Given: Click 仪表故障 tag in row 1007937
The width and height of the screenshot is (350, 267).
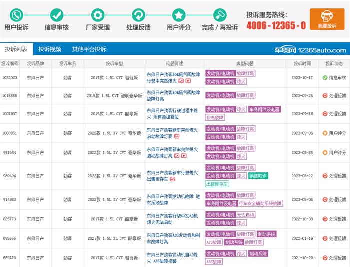Looking at the screenshot, I should click(x=215, y=117).
